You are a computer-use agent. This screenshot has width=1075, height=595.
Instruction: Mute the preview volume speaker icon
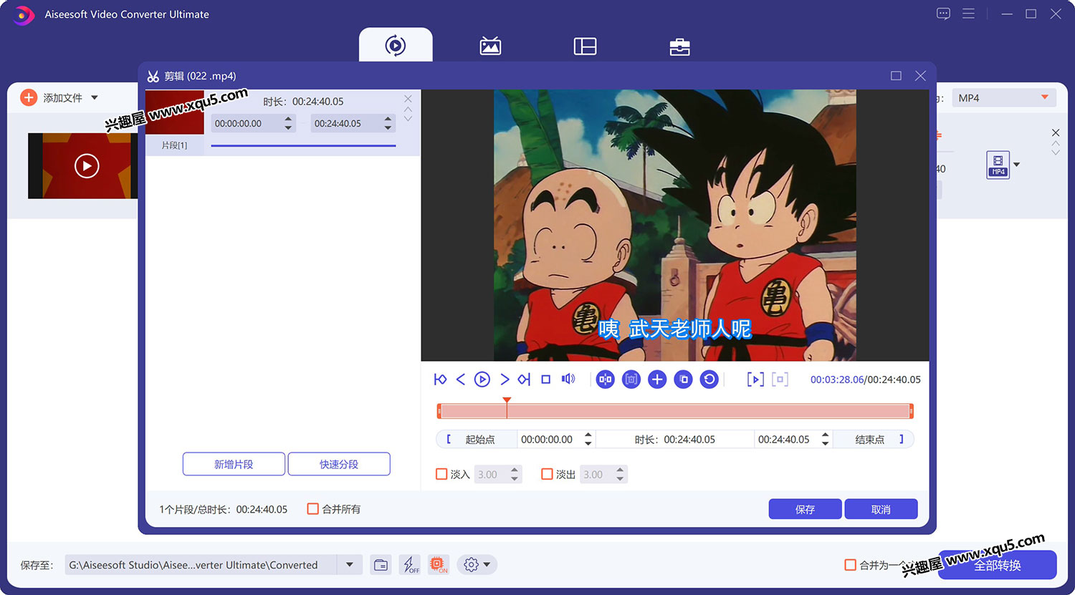click(568, 379)
